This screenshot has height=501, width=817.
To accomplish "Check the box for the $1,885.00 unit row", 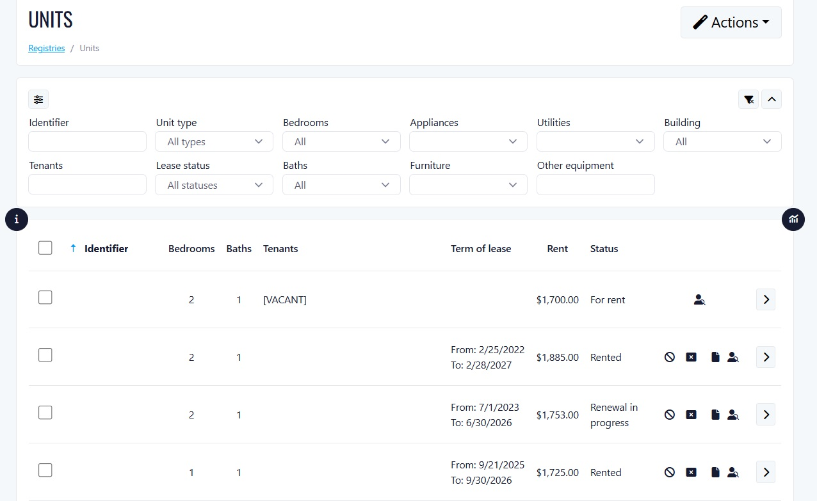I will (x=45, y=355).
